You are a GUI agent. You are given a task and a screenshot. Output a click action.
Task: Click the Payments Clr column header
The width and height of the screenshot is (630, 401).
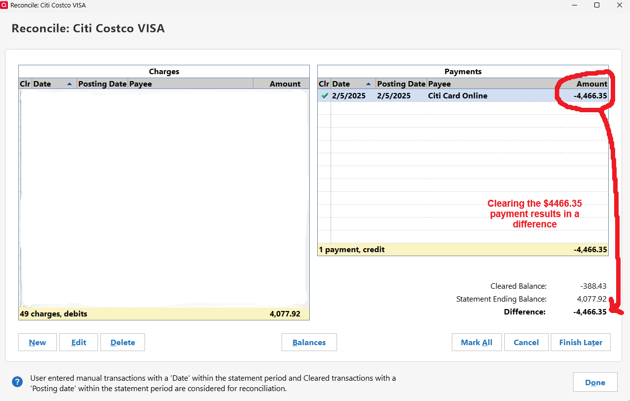324,84
